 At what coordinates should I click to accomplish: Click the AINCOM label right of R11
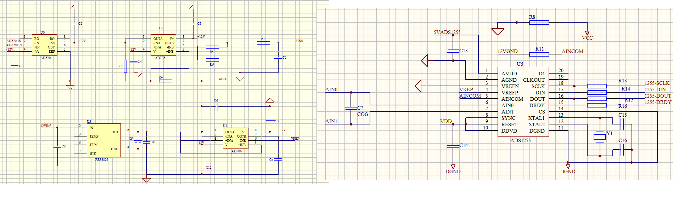tap(573, 51)
